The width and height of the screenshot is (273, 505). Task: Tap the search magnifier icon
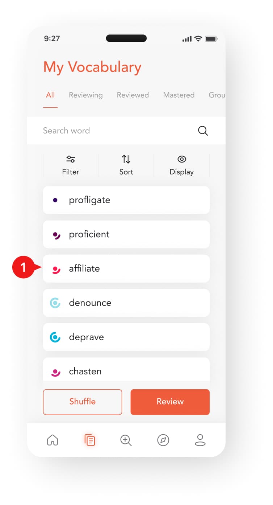pos(203,131)
